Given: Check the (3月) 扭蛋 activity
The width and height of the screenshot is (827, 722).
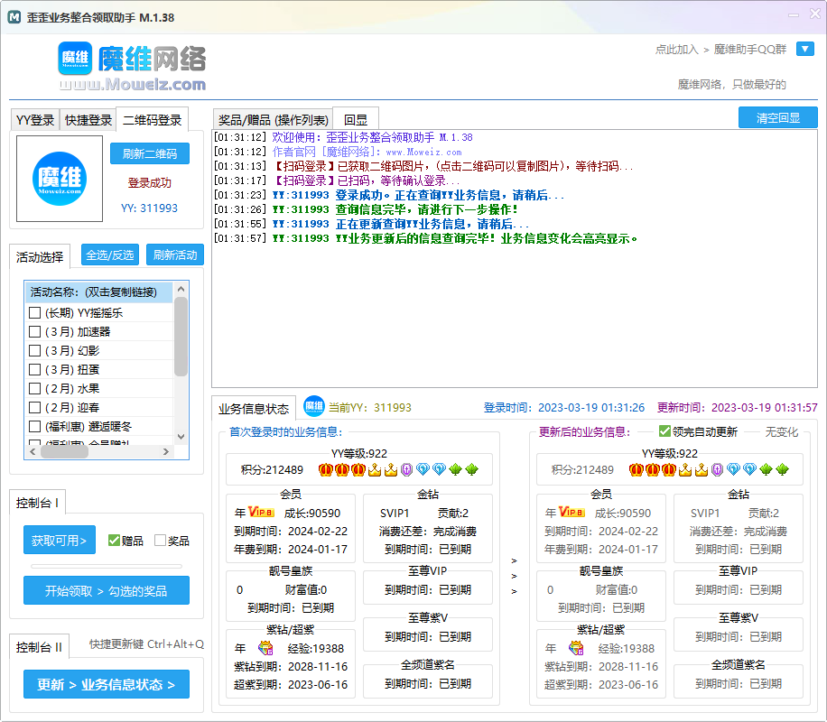Looking at the screenshot, I should click(35, 370).
